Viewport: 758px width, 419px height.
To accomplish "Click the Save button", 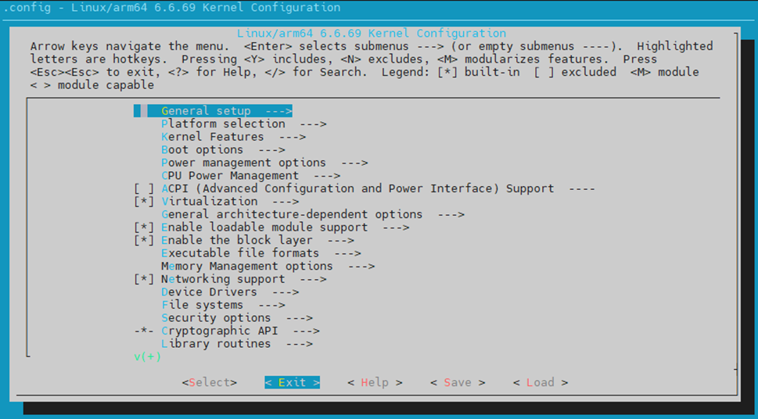I will pyautogui.click(x=458, y=383).
